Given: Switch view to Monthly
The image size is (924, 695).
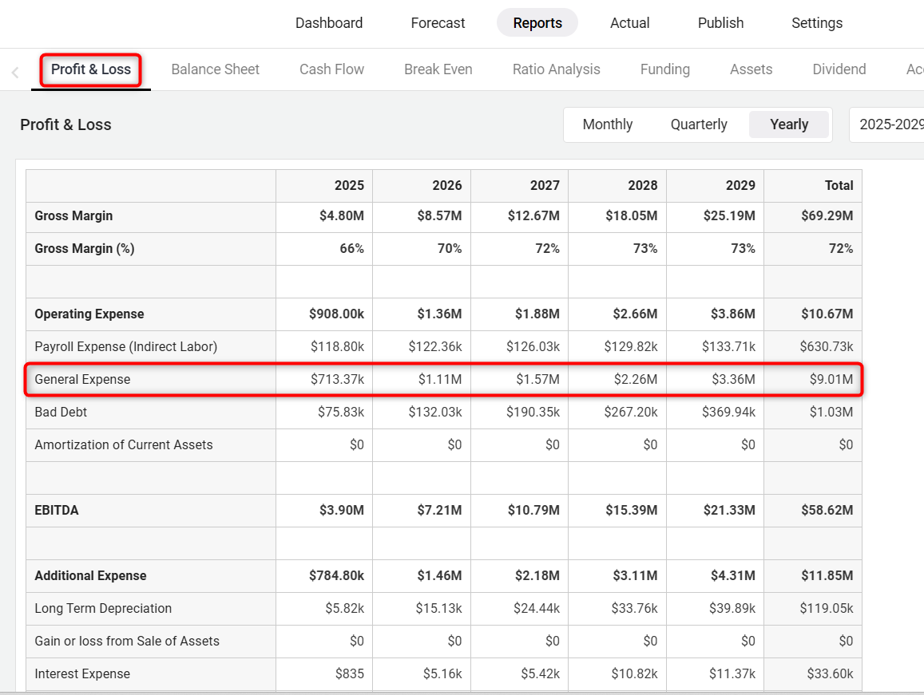Looking at the screenshot, I should (607, 124).
